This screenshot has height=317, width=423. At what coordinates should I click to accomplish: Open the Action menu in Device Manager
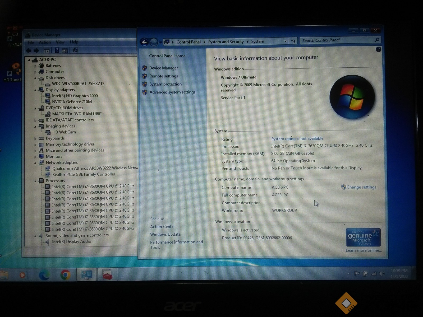tap(45, 42)
